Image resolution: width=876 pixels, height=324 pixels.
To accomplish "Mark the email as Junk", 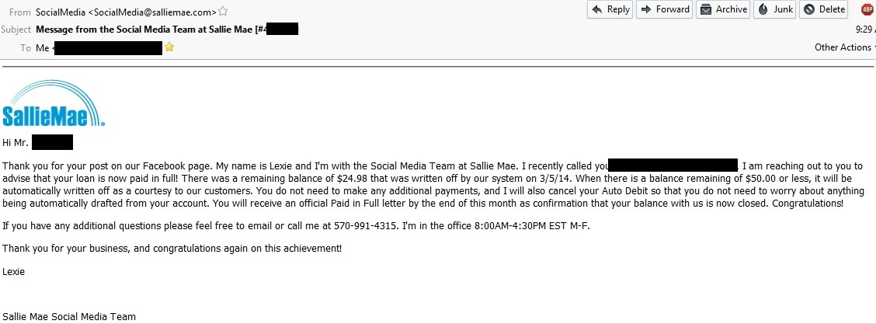I will click(774, 9).
